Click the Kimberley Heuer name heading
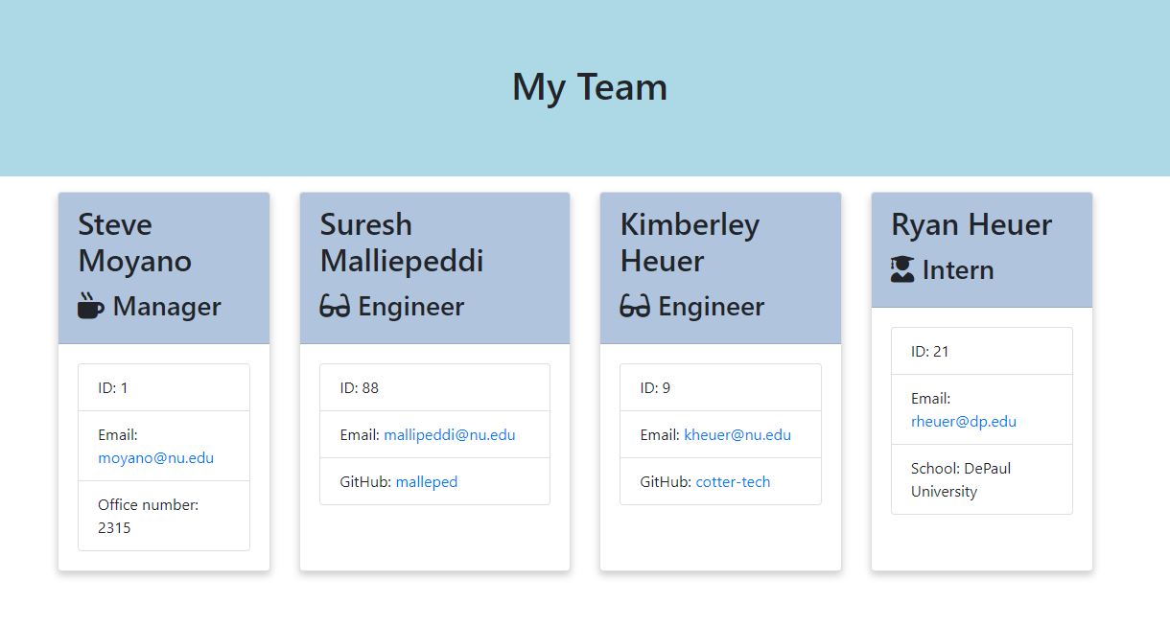The height and width of the screenshot is (626, 1170). [x=689, y=243]
